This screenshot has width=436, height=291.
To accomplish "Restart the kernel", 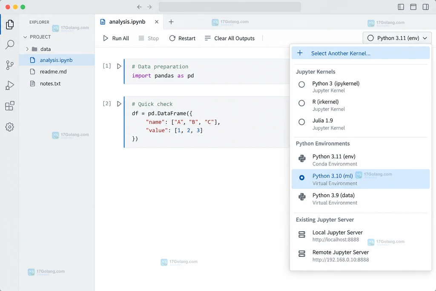I will [182, 38].
